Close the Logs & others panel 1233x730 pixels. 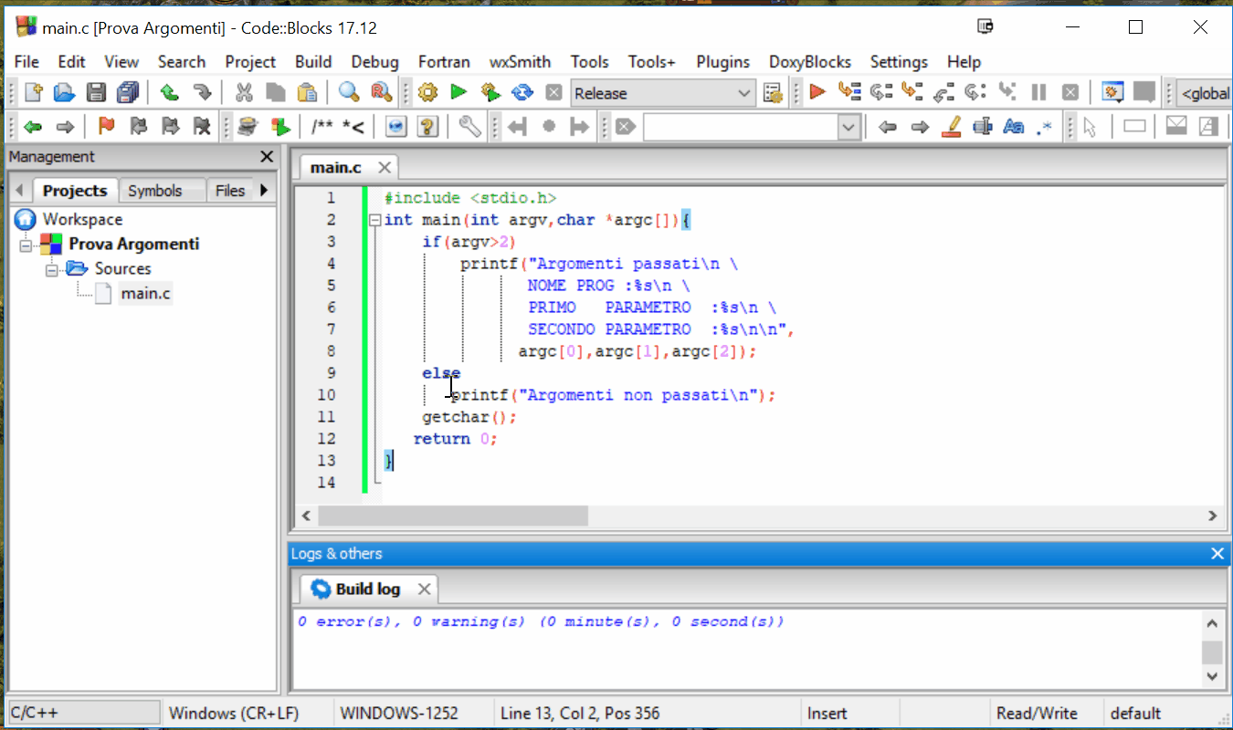1217,554
